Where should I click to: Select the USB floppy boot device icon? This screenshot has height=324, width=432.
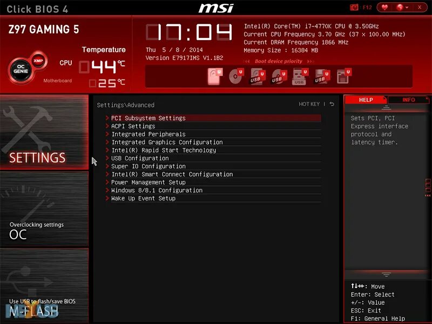322,77
